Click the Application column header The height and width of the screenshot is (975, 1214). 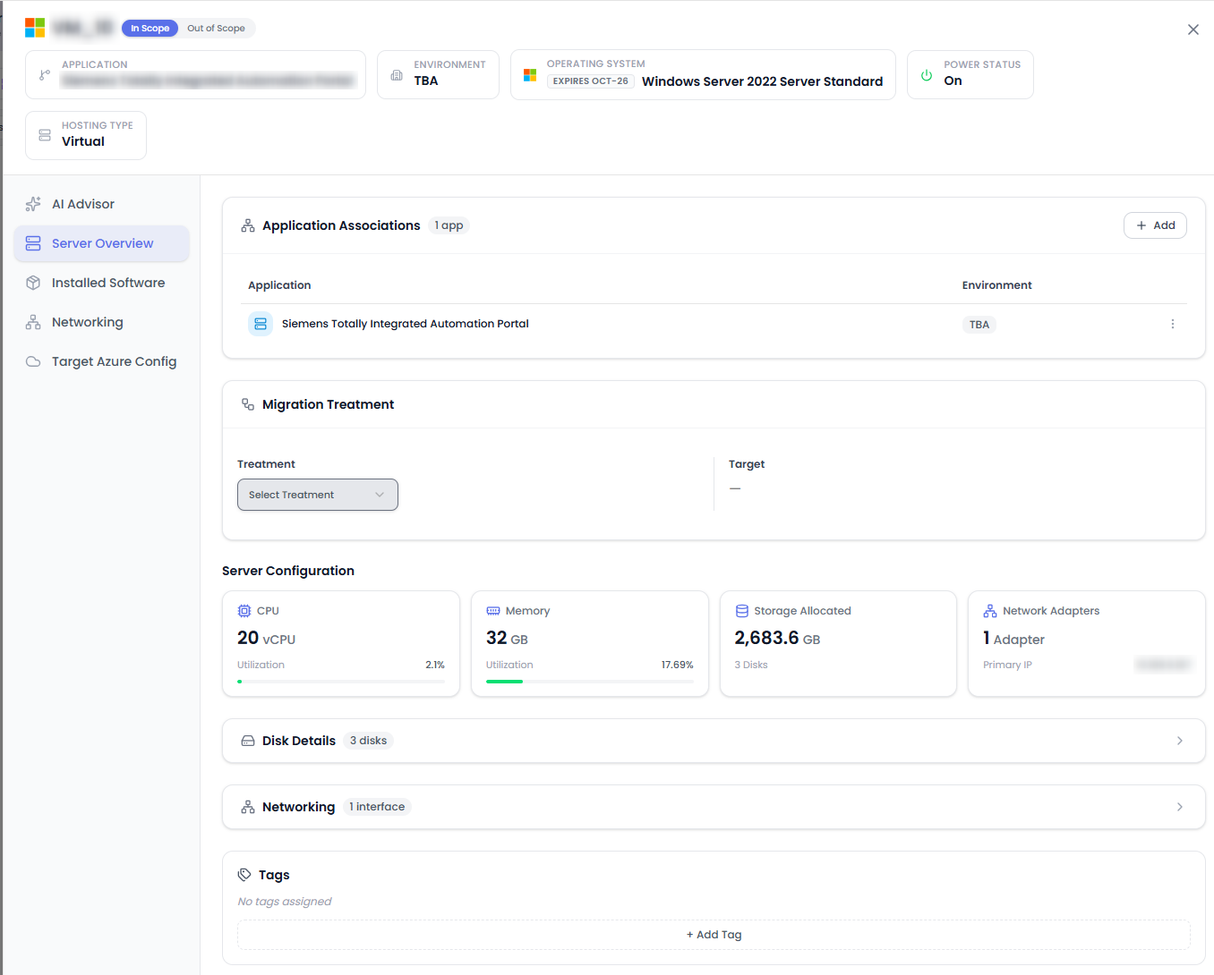tap(279, 285)
